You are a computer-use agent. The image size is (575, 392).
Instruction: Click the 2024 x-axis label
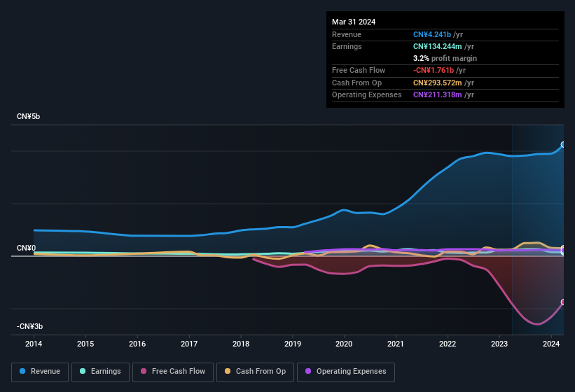[551, 344]
